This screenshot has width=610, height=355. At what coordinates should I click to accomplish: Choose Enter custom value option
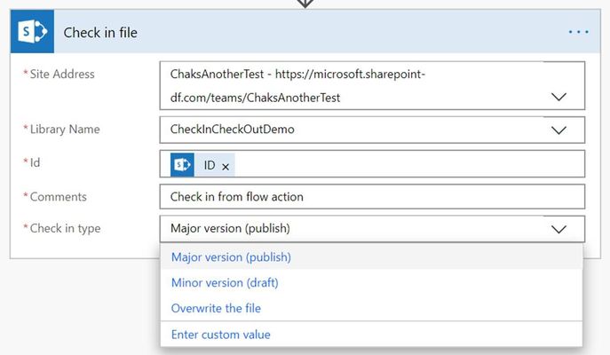coord(371,335)
